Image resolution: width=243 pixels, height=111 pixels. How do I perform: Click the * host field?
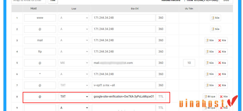40,74
